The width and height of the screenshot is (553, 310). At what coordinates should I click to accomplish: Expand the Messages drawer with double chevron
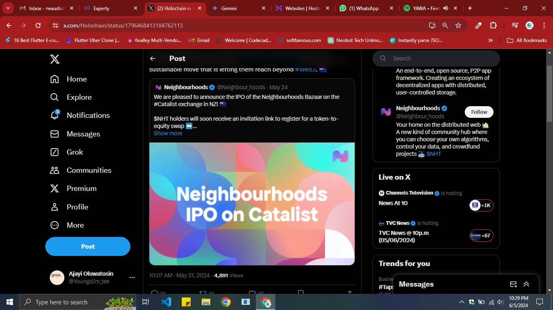(x=526, y=284)
